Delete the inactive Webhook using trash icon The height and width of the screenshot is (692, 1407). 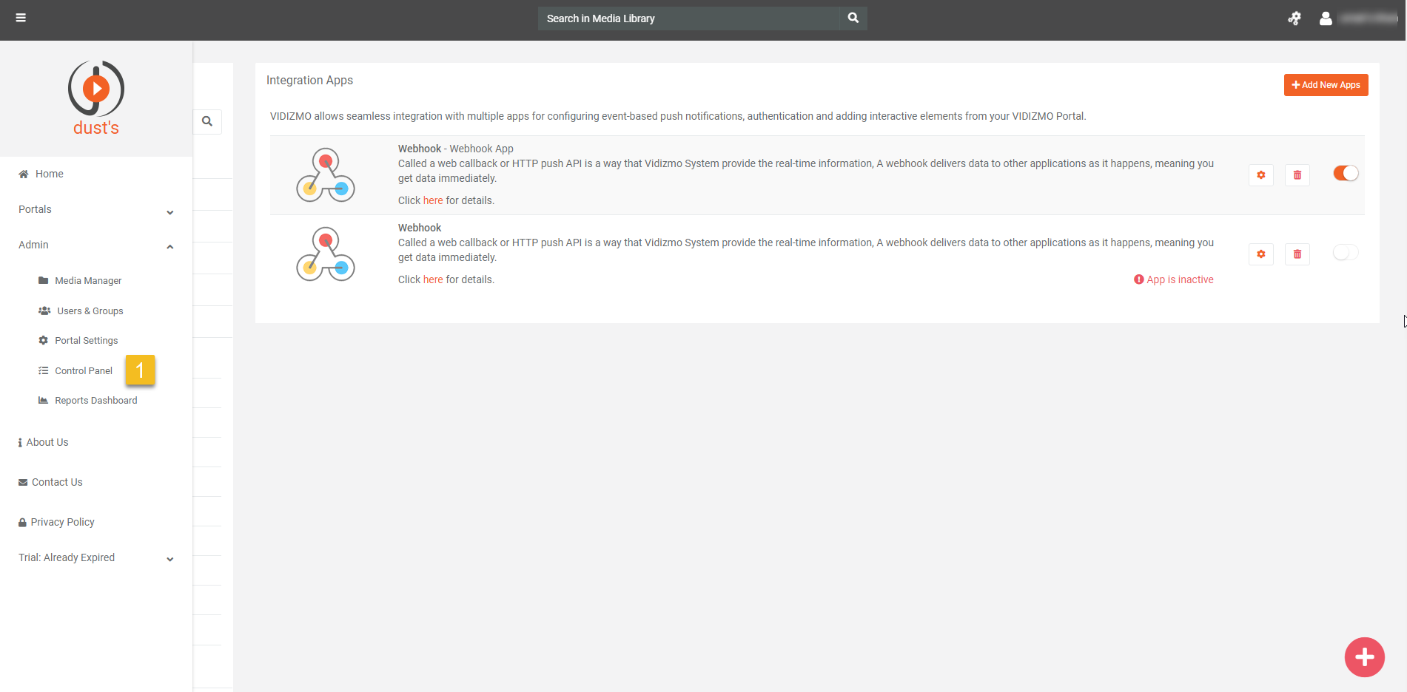(1297, 254)
